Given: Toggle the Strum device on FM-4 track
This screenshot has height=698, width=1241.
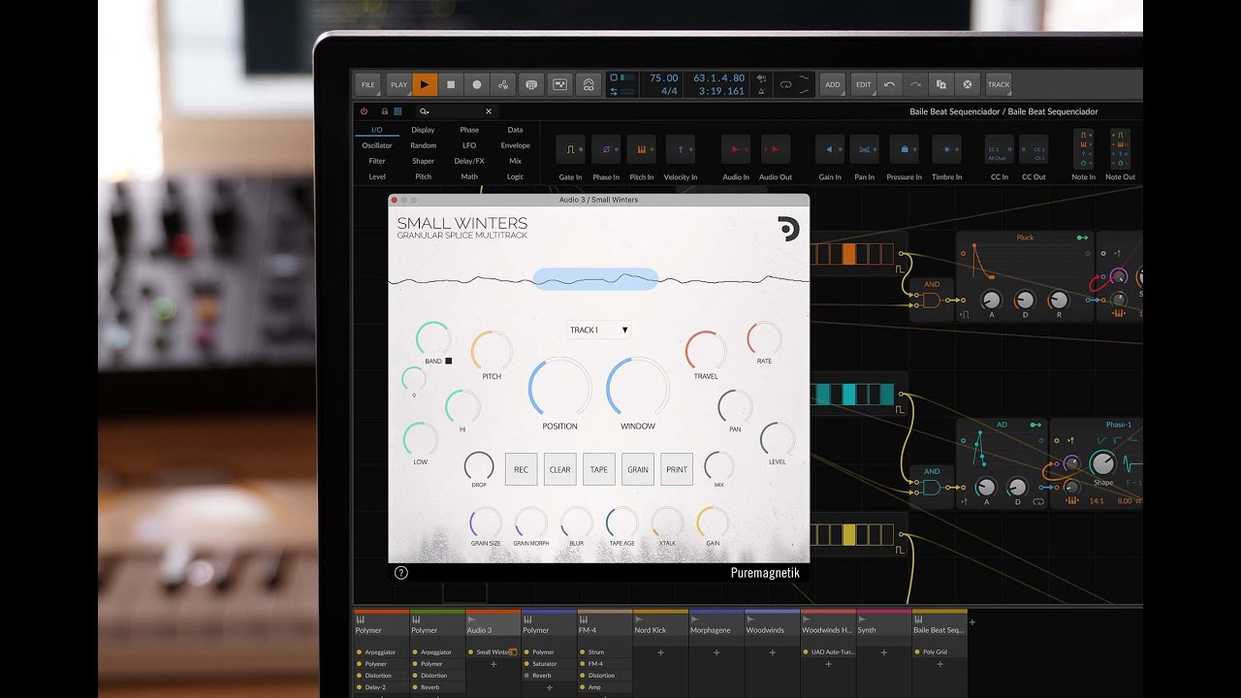Looking at the screenshot, I should pyautogui.click(x=583, y=652).
